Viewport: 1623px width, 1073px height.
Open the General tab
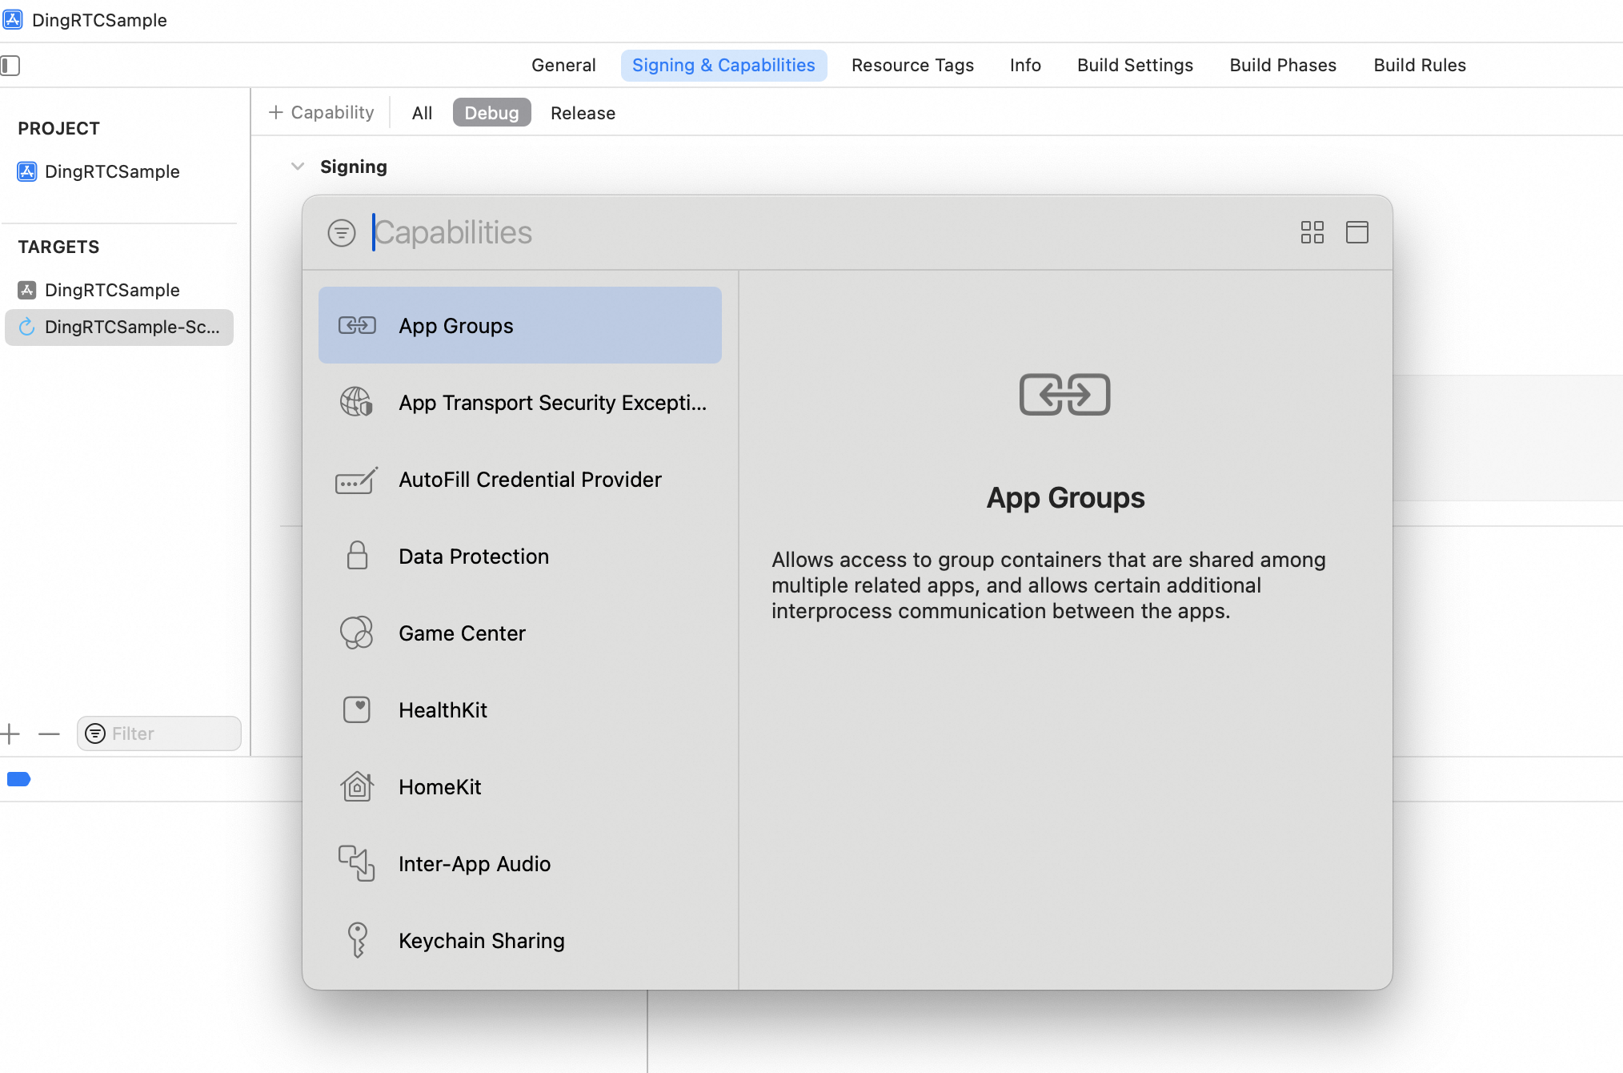click(x=563, y=65)
